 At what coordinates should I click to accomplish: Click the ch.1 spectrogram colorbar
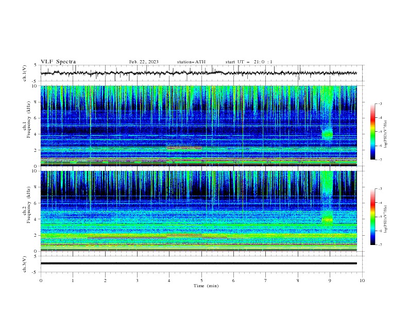tap(372, 132)
